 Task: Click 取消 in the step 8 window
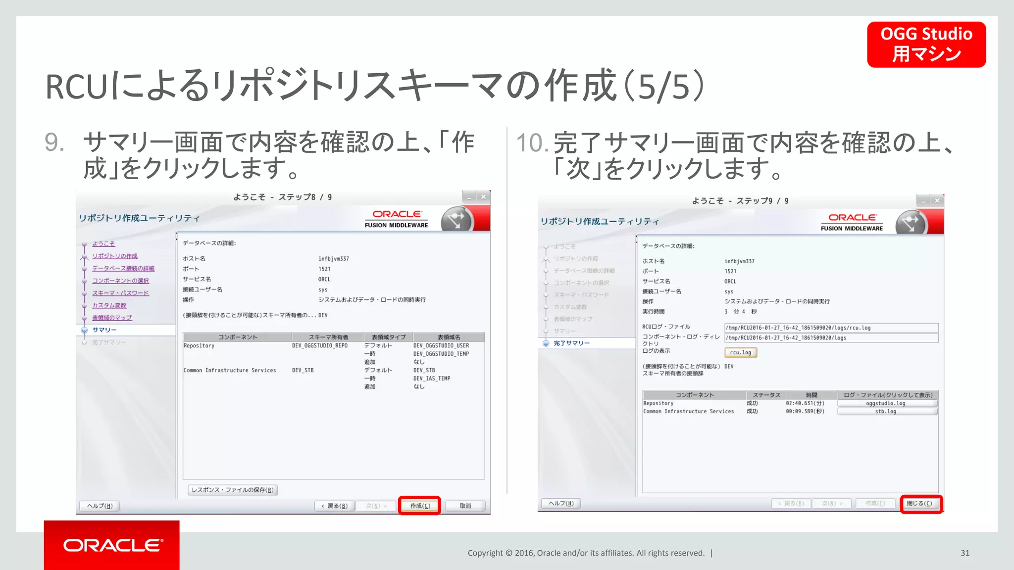(465, 506)
